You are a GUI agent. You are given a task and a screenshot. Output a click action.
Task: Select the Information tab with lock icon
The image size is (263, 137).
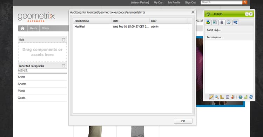click(x=222, y=22)
